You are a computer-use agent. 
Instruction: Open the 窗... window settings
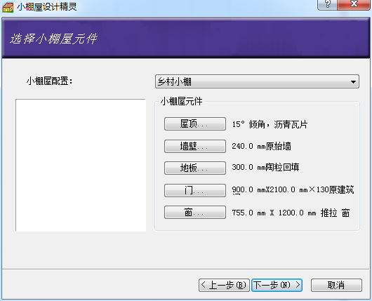click(195, 212)
